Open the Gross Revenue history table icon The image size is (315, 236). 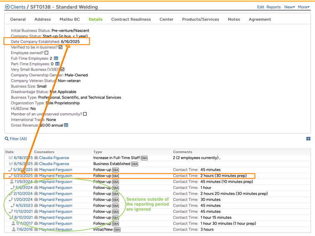pos(66,125)
